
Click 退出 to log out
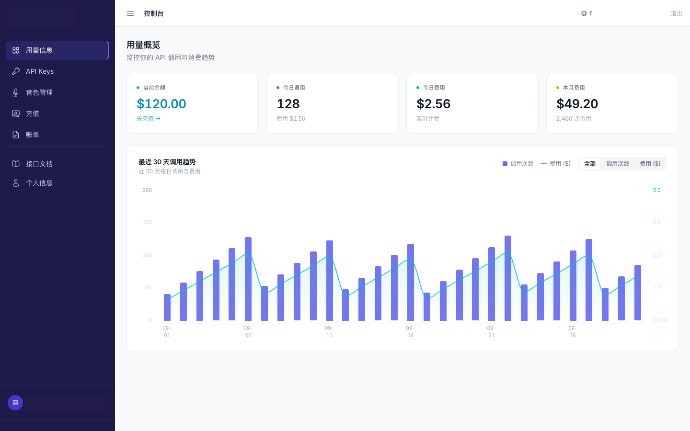click(x=677, y=13)
